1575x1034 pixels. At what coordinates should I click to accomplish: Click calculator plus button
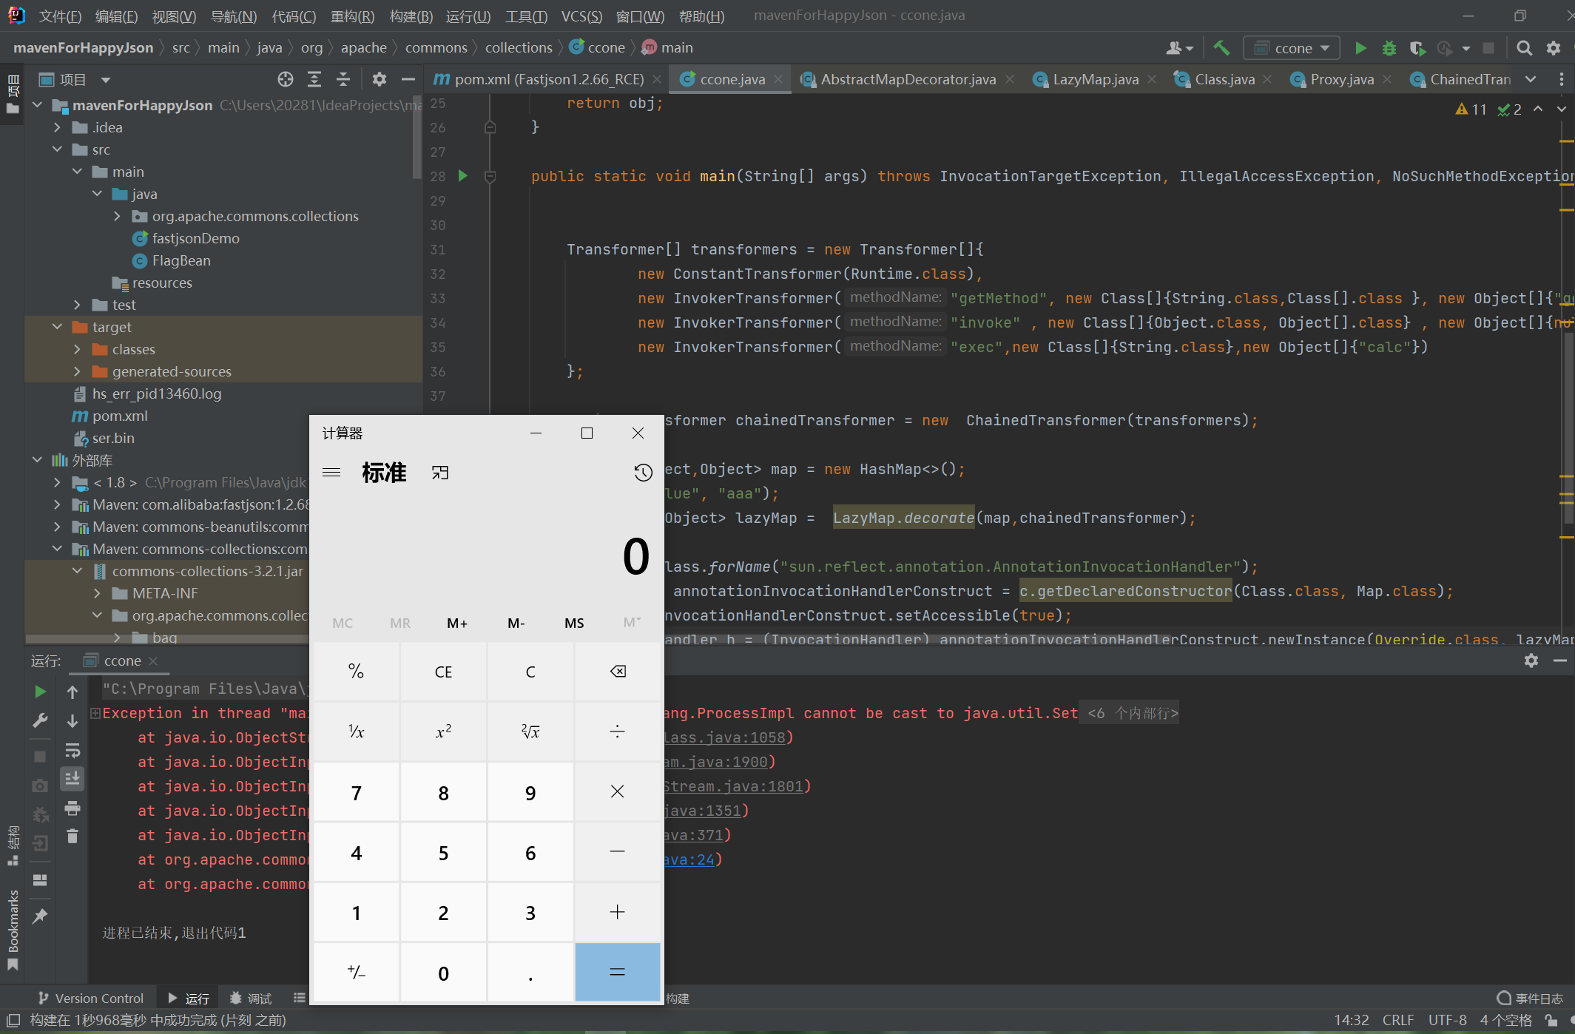click(x=618, y=913)
